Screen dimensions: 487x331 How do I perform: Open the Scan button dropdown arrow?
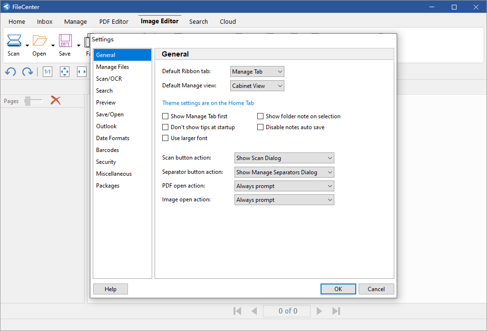27,46
